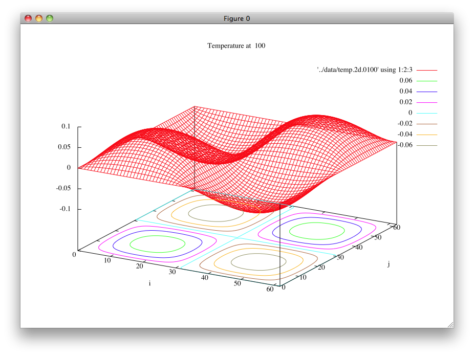
Task: Click the olive -0.06 legend line
Action: pyautogui.click(x=427, y=145)
